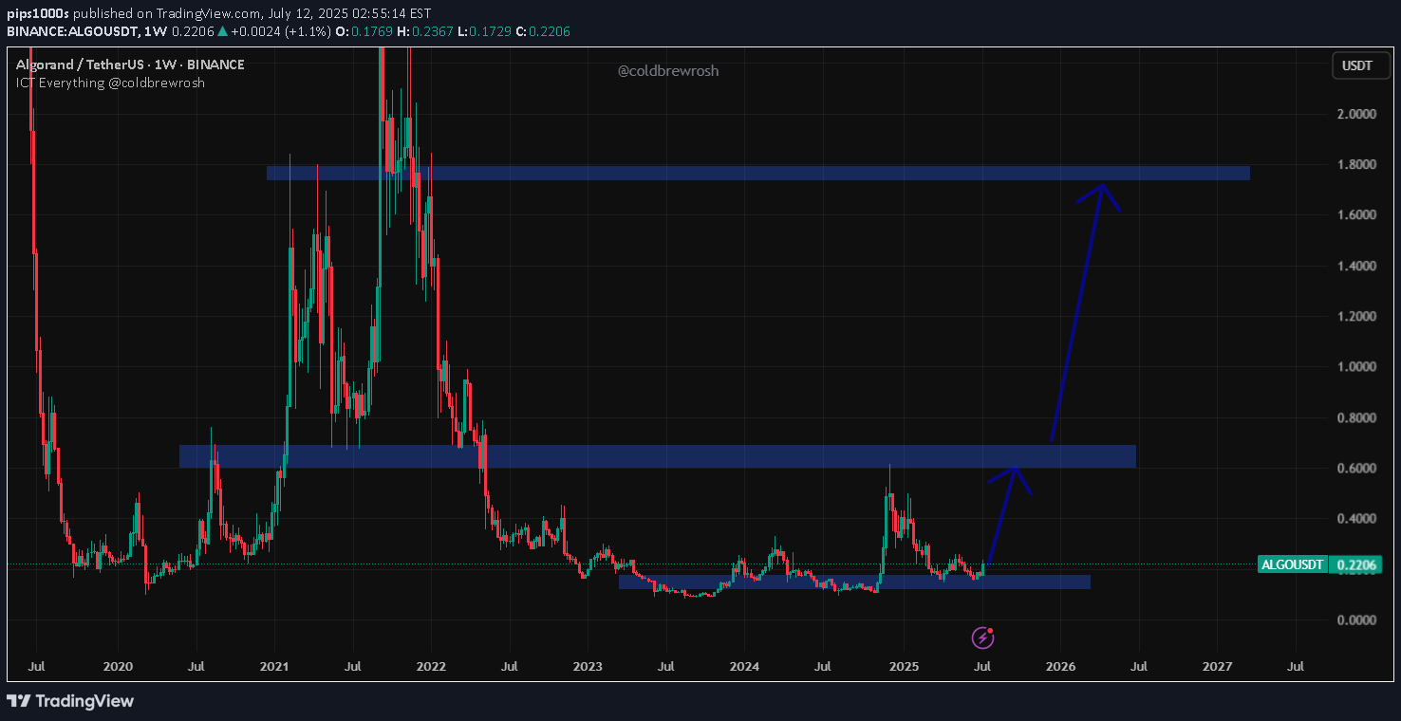This screenshot has width=1401, height=721.
Task: Click the ALGOUSDT symbol price tag
Action: [x=1292, y=564]
